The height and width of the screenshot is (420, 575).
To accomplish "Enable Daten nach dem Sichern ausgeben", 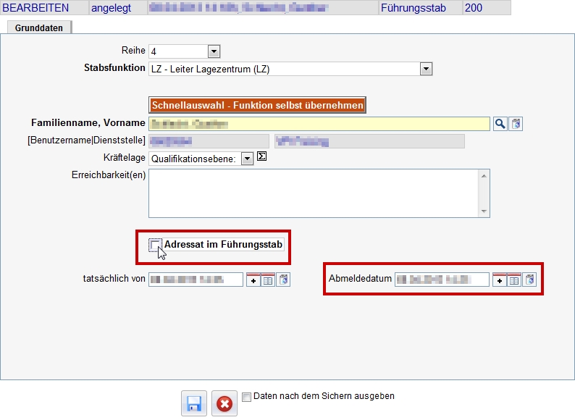I will (247, 397).
